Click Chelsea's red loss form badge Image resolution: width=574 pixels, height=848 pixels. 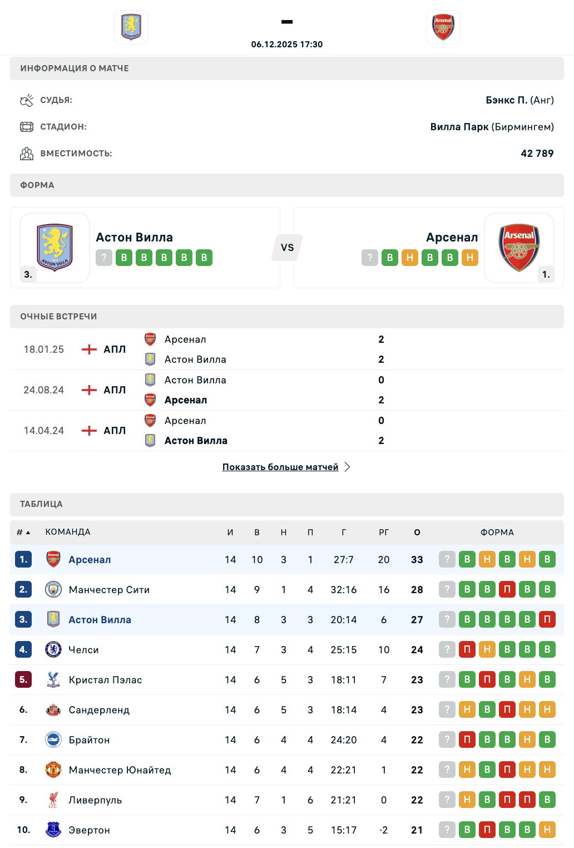467,649
